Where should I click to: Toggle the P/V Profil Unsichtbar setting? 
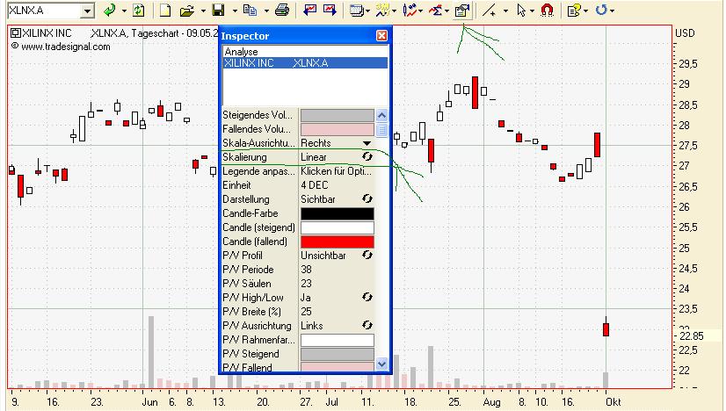point(367,255)
